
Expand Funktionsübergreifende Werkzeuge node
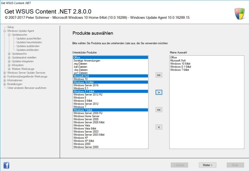click(x=5, y=76)
